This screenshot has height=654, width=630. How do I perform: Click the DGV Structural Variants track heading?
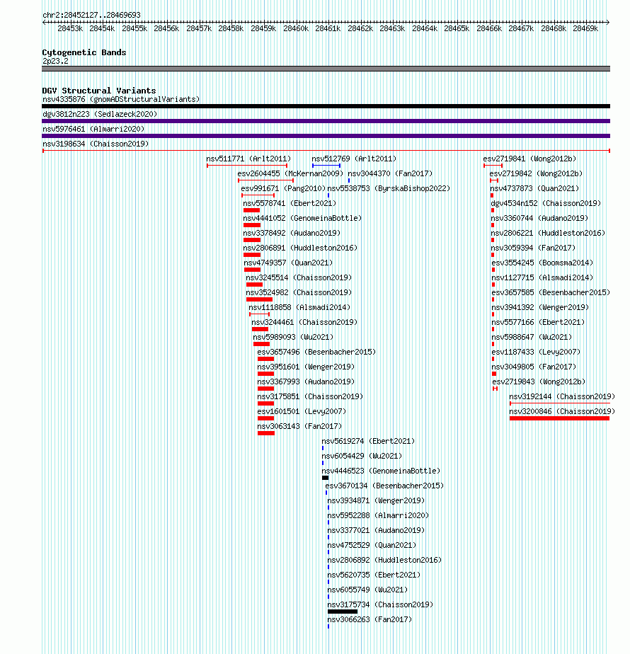point(99,91)
